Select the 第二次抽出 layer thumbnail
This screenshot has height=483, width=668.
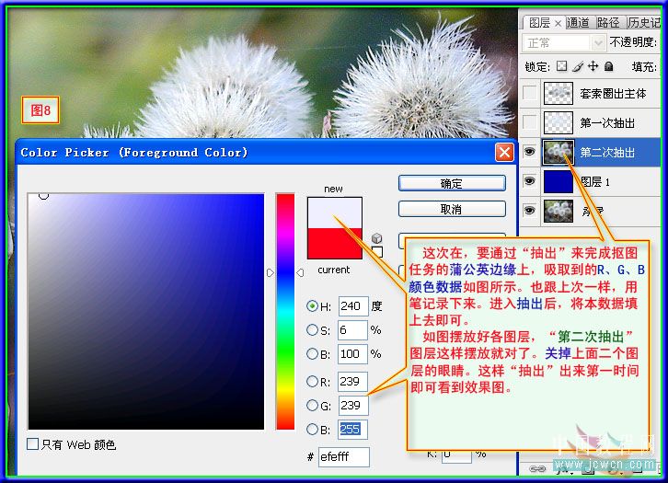click(x=559, y=152)
